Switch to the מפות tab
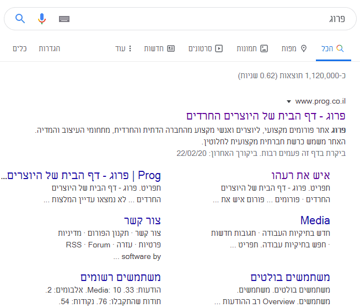 coord(294,48)
